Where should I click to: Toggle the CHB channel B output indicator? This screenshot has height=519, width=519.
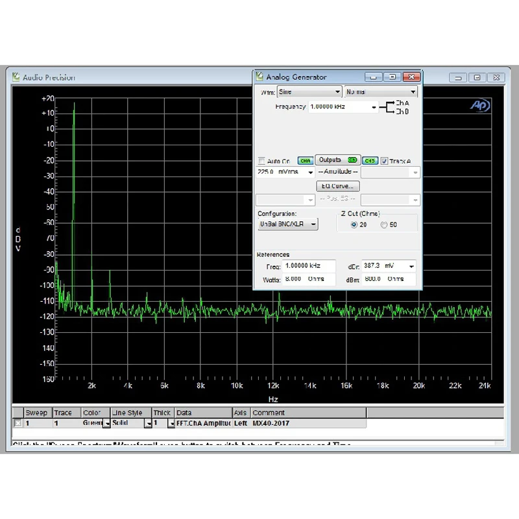tap(370, 161)
